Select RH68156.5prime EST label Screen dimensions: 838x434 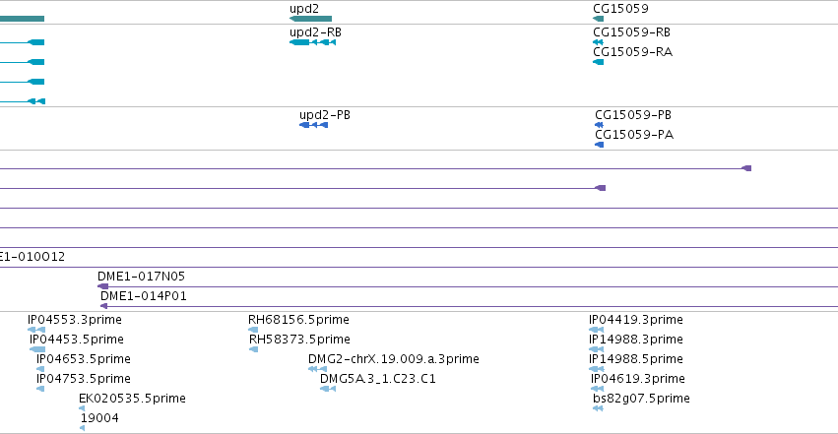[298, 320]
